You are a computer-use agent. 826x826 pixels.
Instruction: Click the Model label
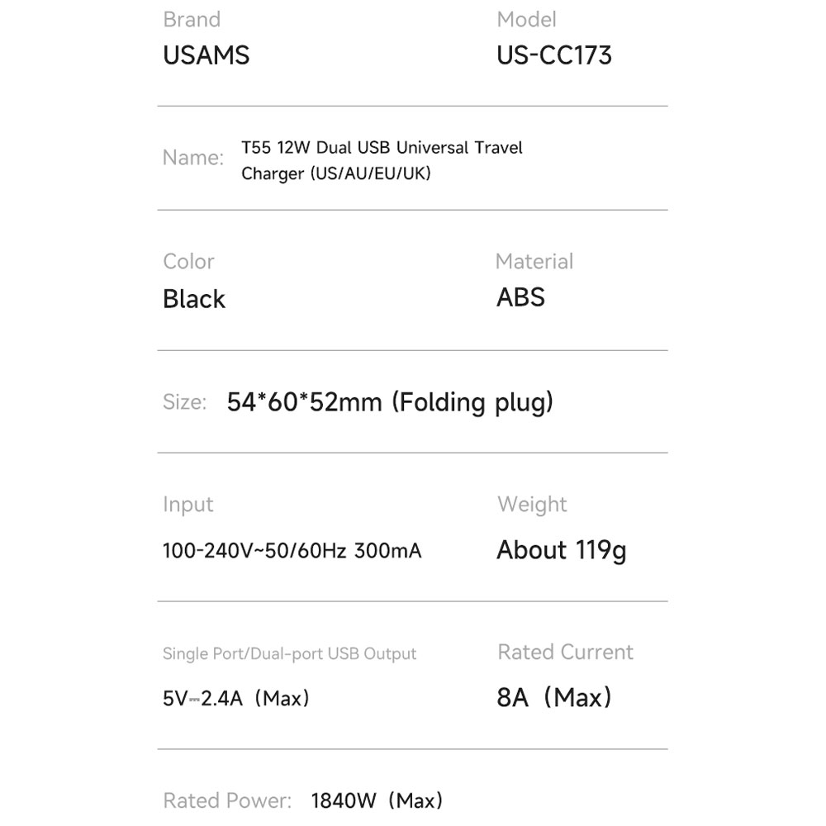(526, 20)
